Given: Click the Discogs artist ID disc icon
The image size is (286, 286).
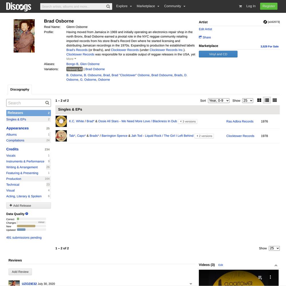Looking at the screenshot, I should [265, 22].
